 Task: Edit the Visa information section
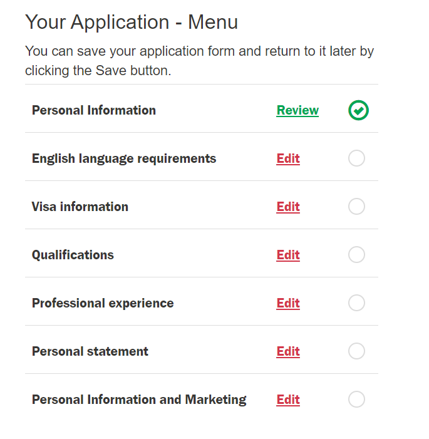pyautogui.click(x=288, y=207)
